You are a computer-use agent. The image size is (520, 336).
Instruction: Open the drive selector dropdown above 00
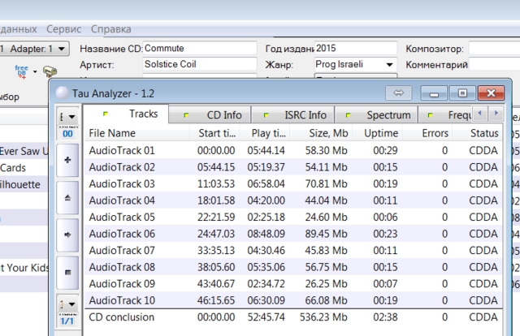point(67,118)
